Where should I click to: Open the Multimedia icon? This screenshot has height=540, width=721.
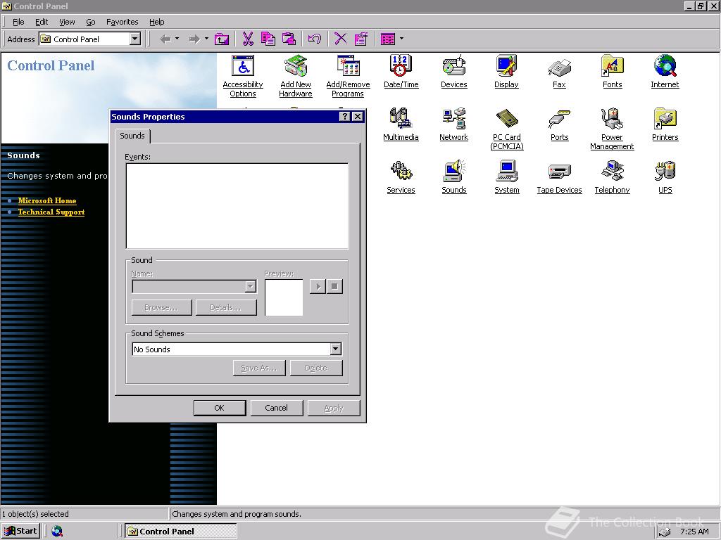click(x=401, y=120)
